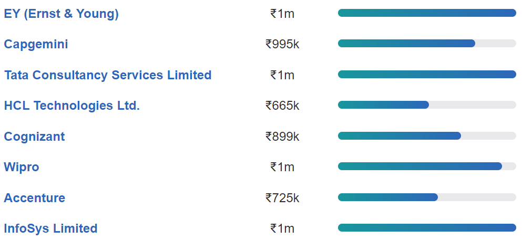The height and width of the screenshot is (240, 522).
Task: Open the Capgemini company link
Action: [x=36, y=44]
